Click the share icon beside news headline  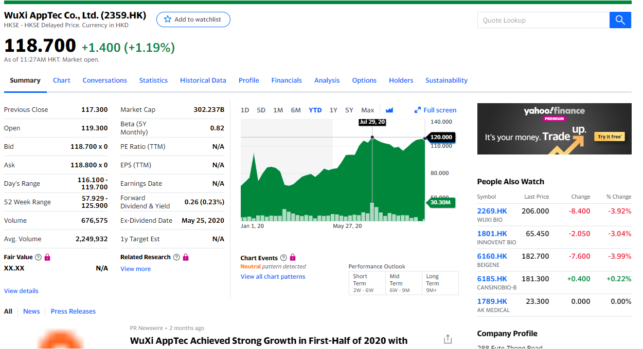[448, 339]
